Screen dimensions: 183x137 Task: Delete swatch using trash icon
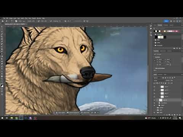[x=180, y=48]
